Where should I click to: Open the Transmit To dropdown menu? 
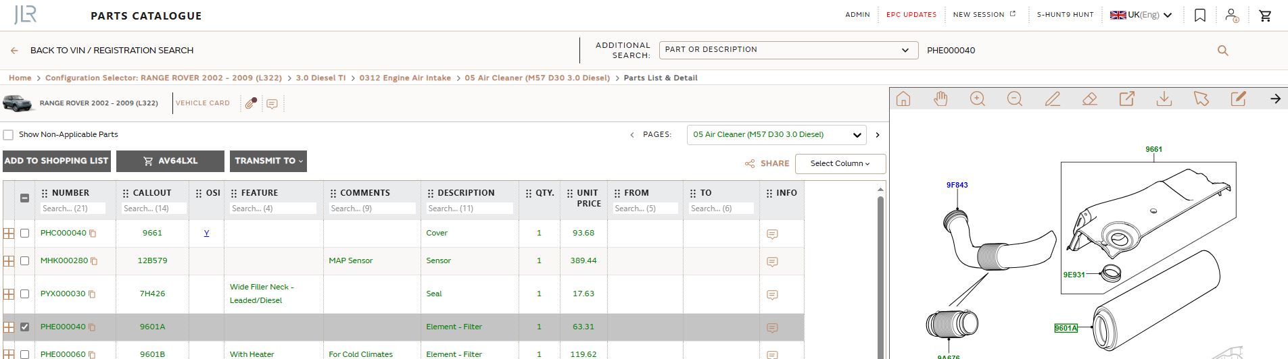click(x=268, y=161)
